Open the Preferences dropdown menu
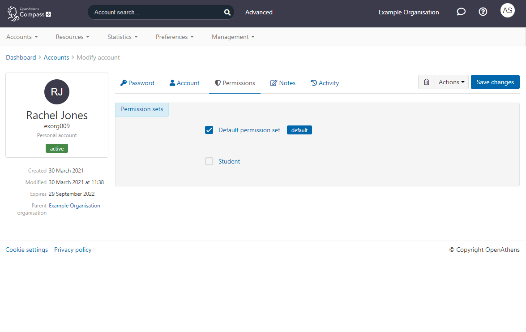The image size is (526, 332). 175,37
